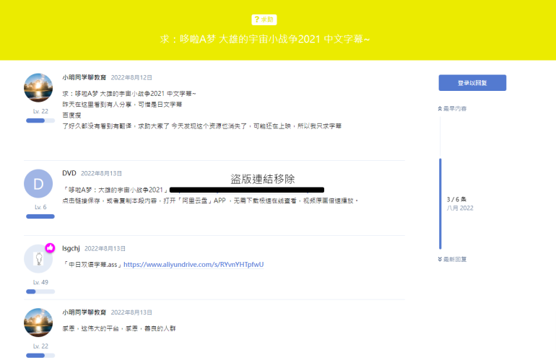
Task: Click the 2022年8月12日 post date
Action: [131, 77]
